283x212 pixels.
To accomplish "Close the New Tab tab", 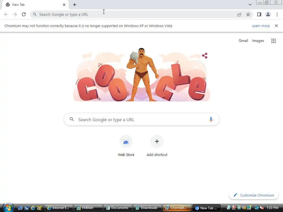I will click(64, 5).
